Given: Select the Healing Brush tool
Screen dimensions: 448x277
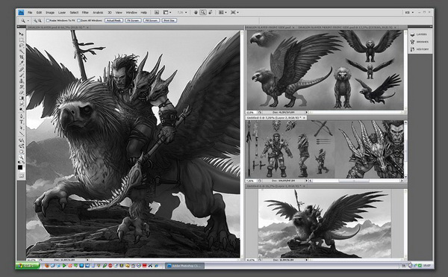Looking at the screenshot, I should 21,69.
